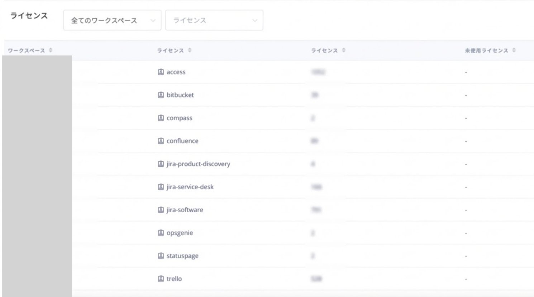Click the confluence license icon

pos(161,141)
